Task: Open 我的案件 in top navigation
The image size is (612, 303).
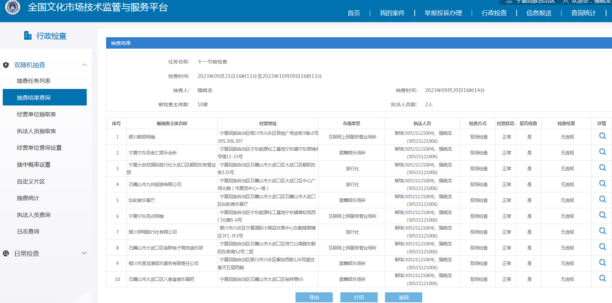Action: [x=392, y=13]
